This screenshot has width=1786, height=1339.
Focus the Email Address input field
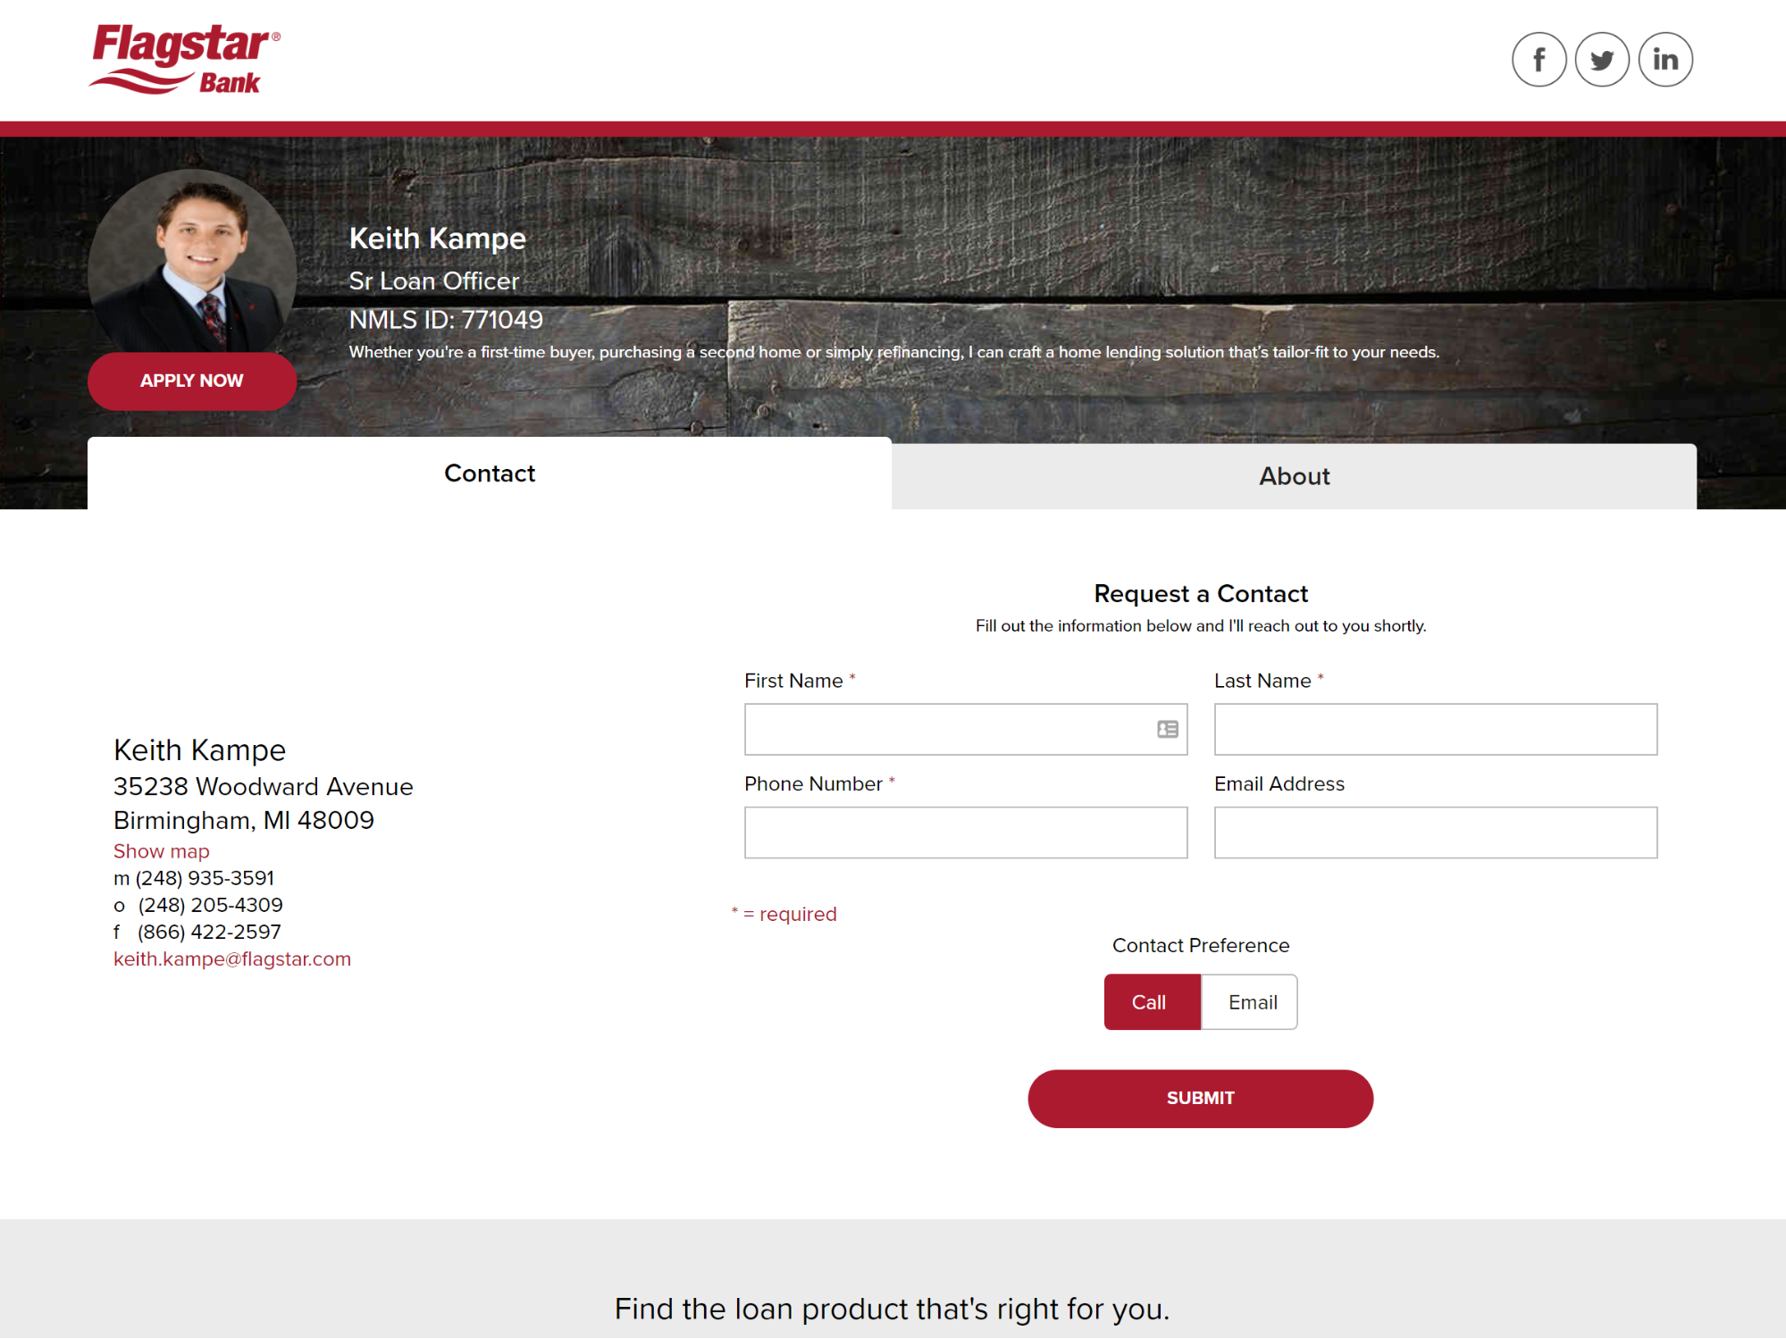click(x=1436, y=833)
